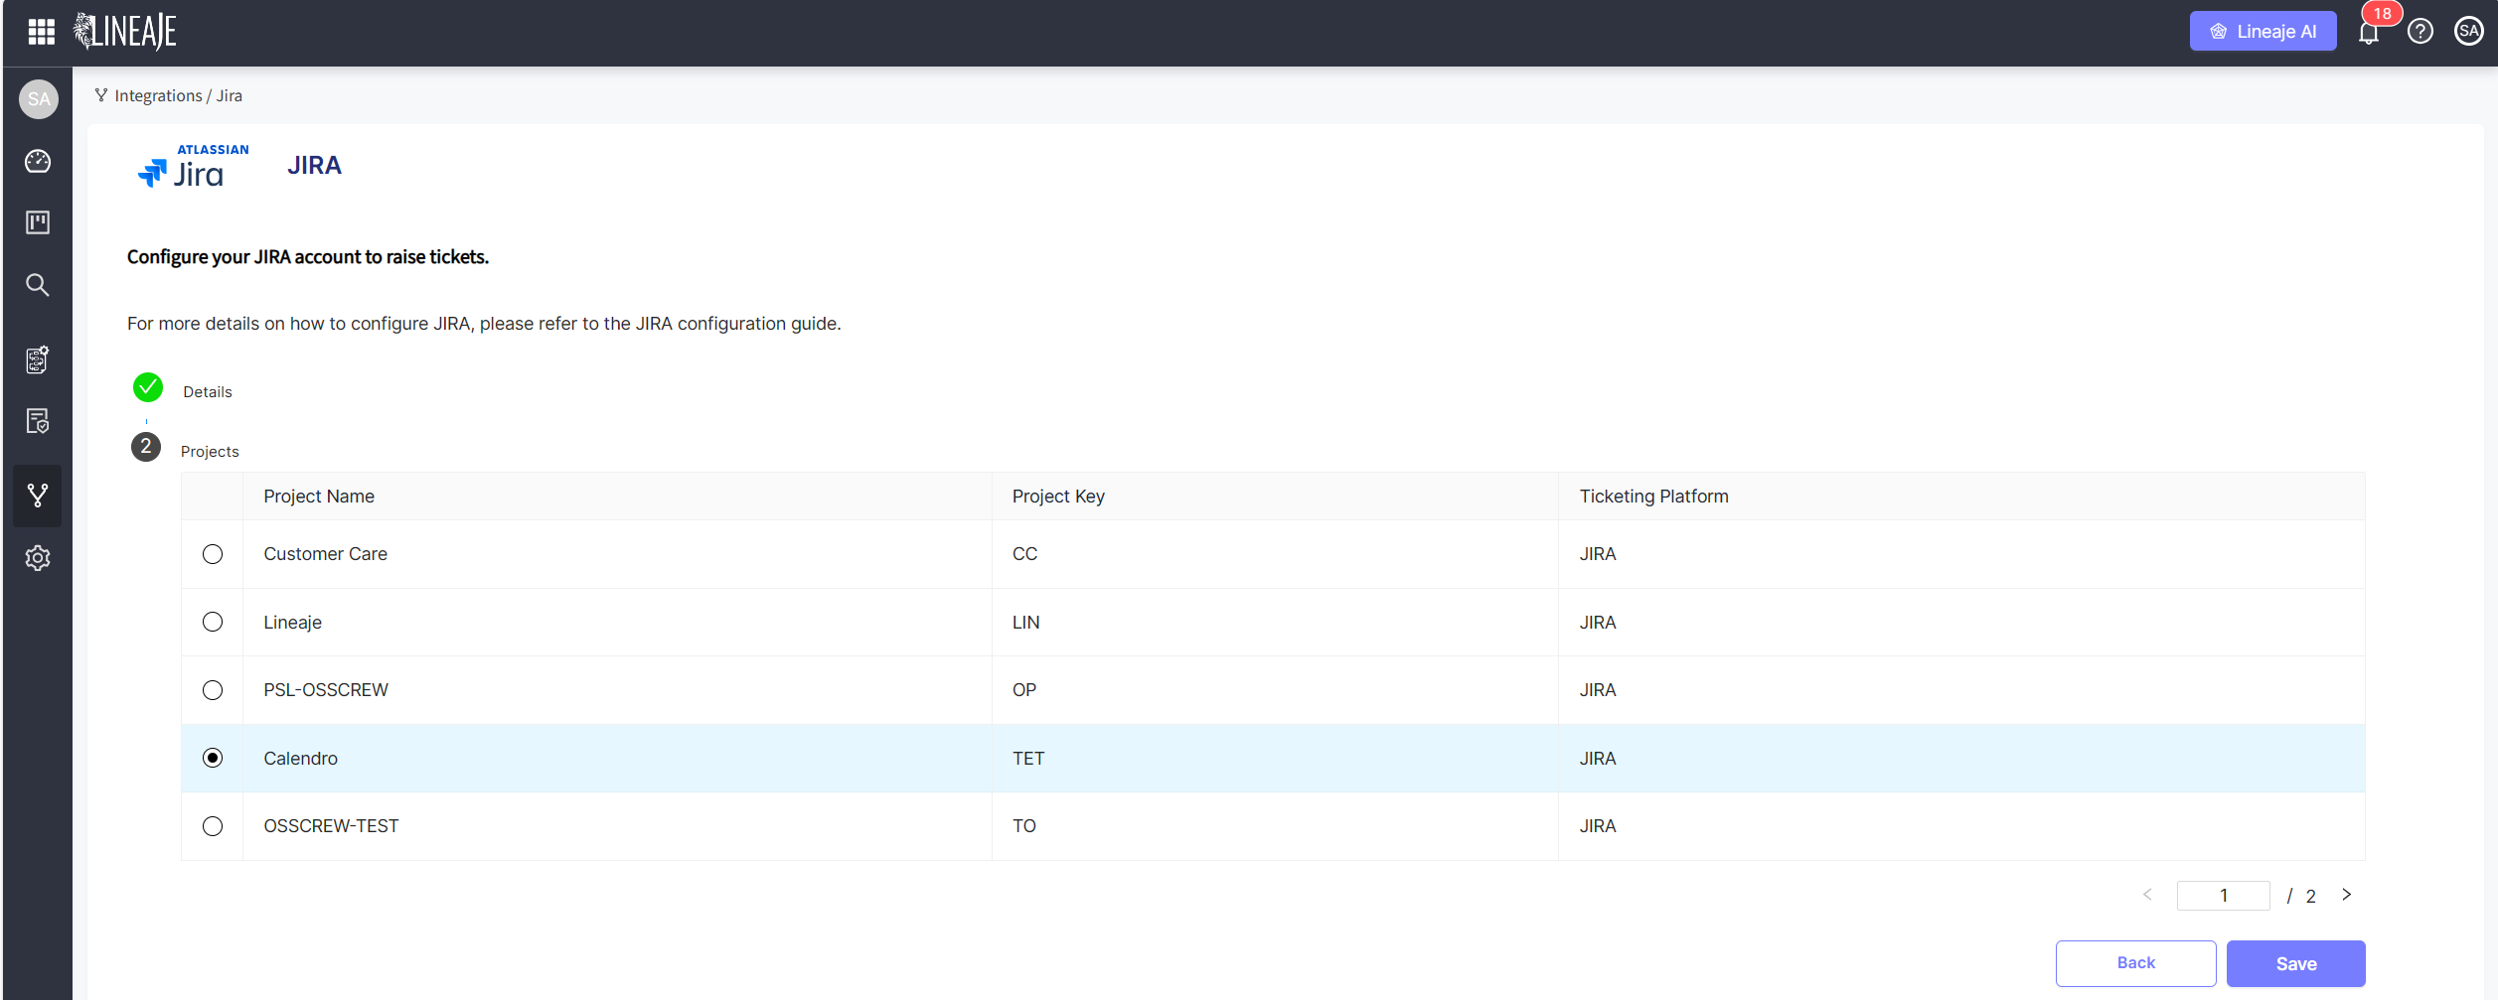Open the apps grid menu icon
The image size is (2498, 1000).
click(x=41, y=32)
